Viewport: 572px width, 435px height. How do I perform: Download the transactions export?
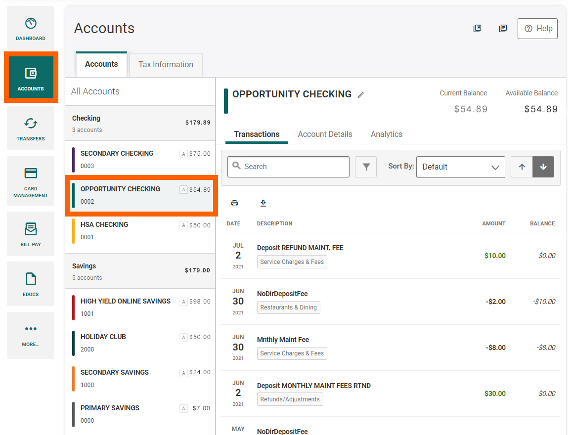coord(263,203)
